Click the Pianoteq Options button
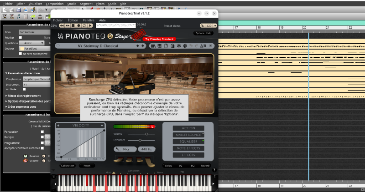The height and width of the screenshot is (192, 365). 200,33
